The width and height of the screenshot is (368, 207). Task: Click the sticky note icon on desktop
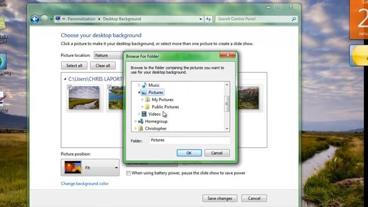pyautogui.click(x=2, y=23)
